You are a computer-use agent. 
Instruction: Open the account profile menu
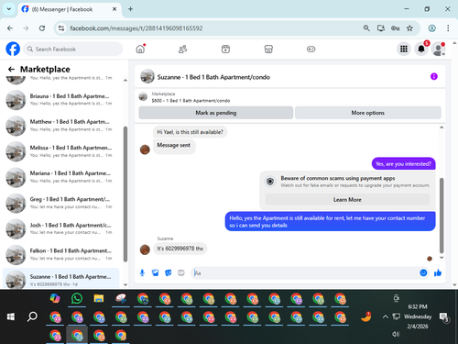[x=439, y=49]
